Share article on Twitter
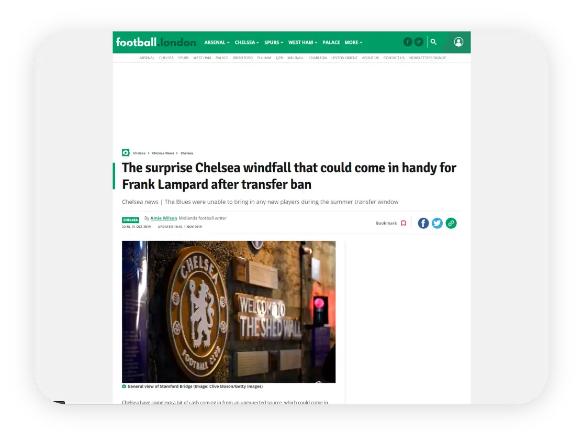This screenshot has width=583, height=442. point(438,223)
